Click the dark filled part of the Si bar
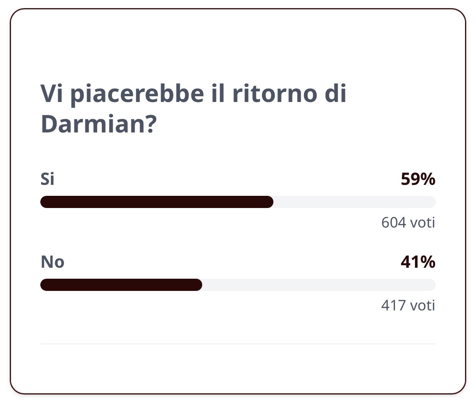 click(157, 202)
